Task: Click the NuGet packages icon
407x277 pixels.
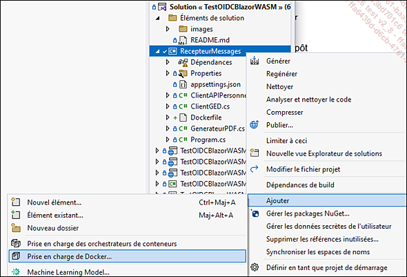Action: (x=255, y=213)
